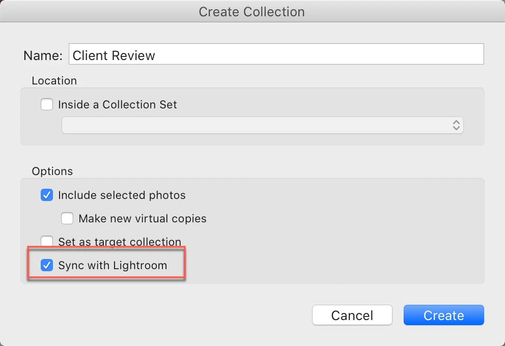Click the blue Create button
Screen dimensions: 505x346
pyautogui.click(x=443, y=315)
